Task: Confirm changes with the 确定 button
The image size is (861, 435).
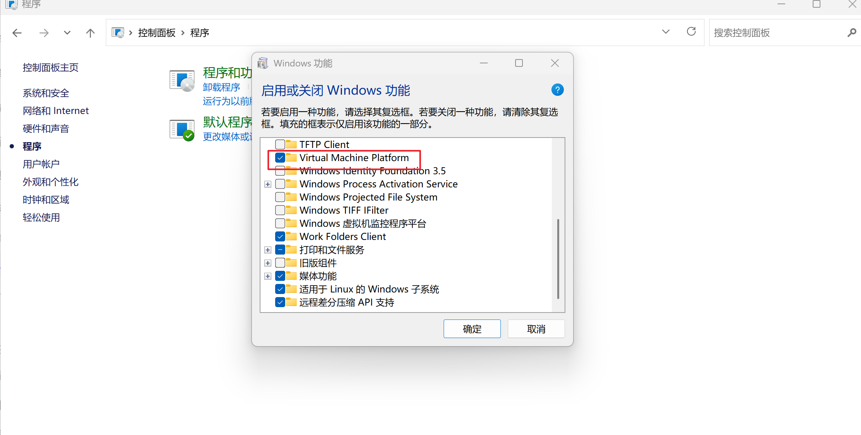Action: click(x=472, y=329)
